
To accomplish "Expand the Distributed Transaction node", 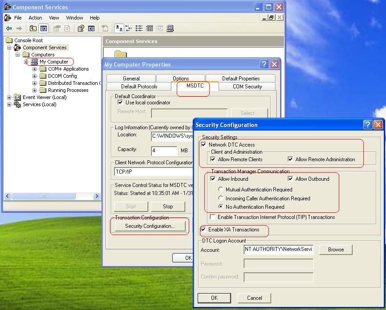I will pos(34,83).
